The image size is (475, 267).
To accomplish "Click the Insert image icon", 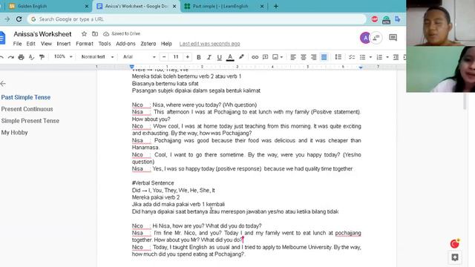I will click(275, 57).
